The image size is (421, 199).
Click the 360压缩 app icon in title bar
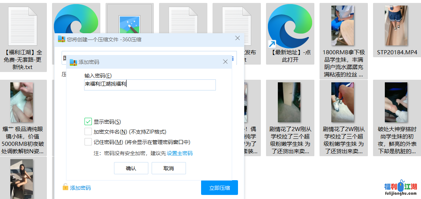[61, 39]
